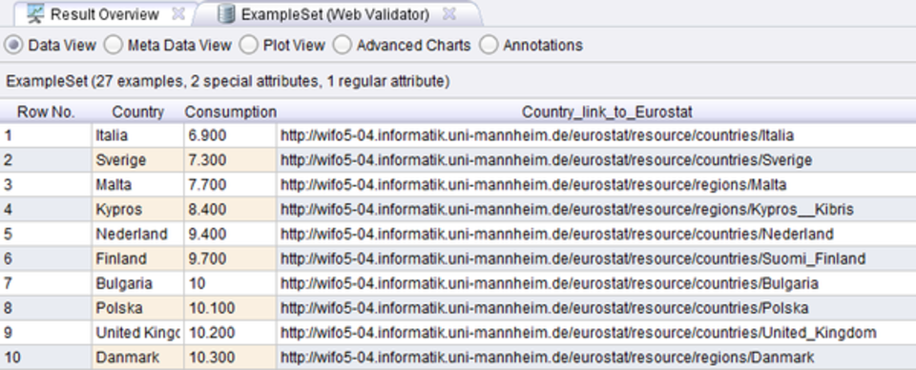Close the Result Overview tab

(x=178, y=14)
